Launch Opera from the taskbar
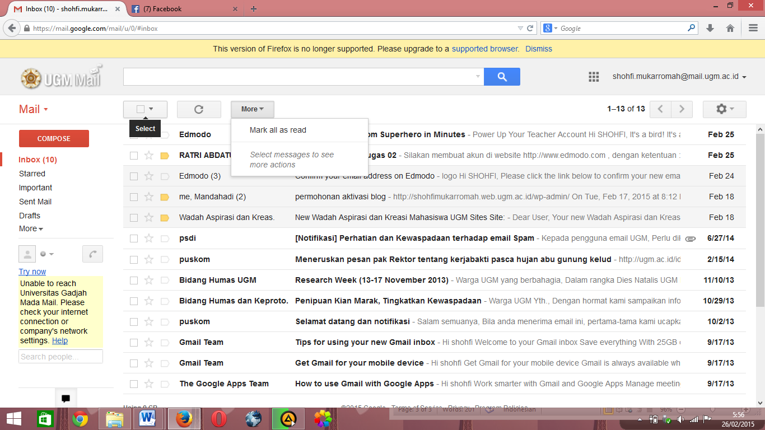 tap(219, 419)
